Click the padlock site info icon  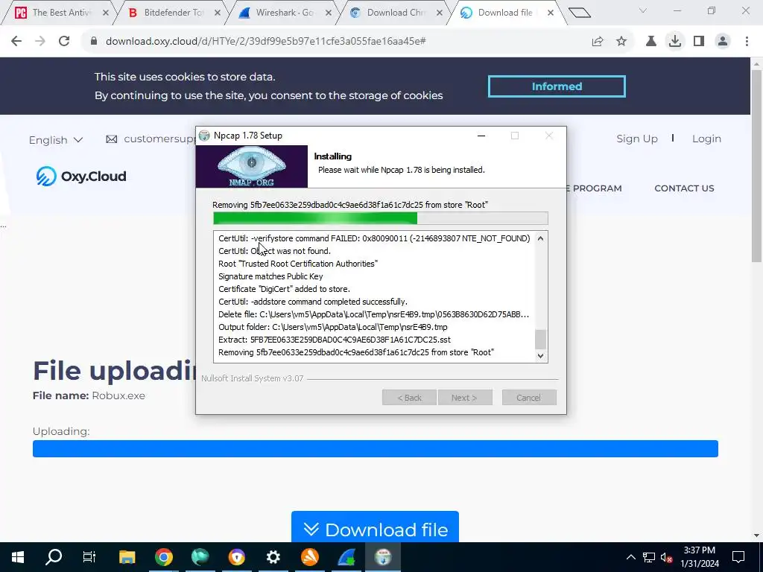(94, 42)
